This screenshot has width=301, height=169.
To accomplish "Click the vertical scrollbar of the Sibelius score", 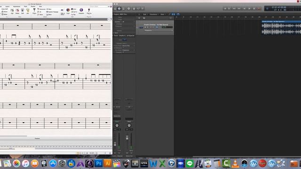I will pyautogui.click(x=112, y=84).
